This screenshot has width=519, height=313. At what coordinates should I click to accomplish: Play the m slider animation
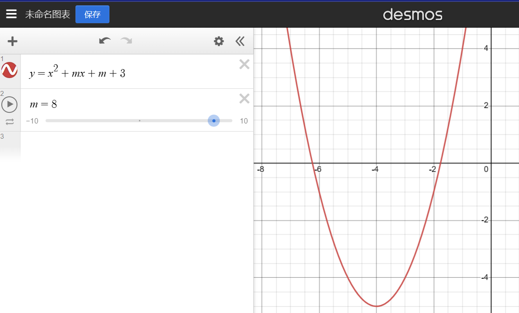coord(9,104)
